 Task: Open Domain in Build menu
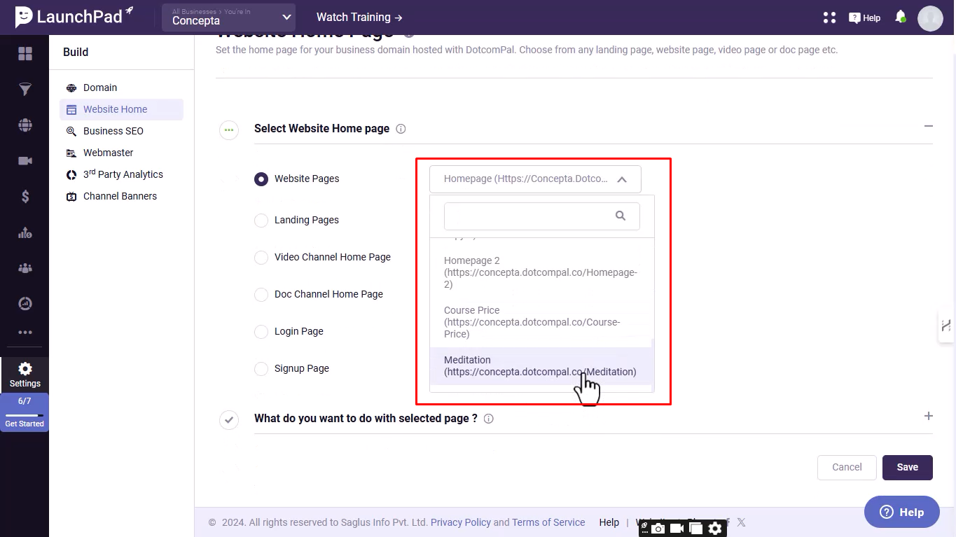point(100,88)
